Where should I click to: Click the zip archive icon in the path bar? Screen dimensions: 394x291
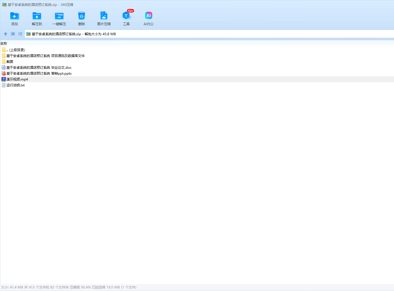[x=28, y=34]
